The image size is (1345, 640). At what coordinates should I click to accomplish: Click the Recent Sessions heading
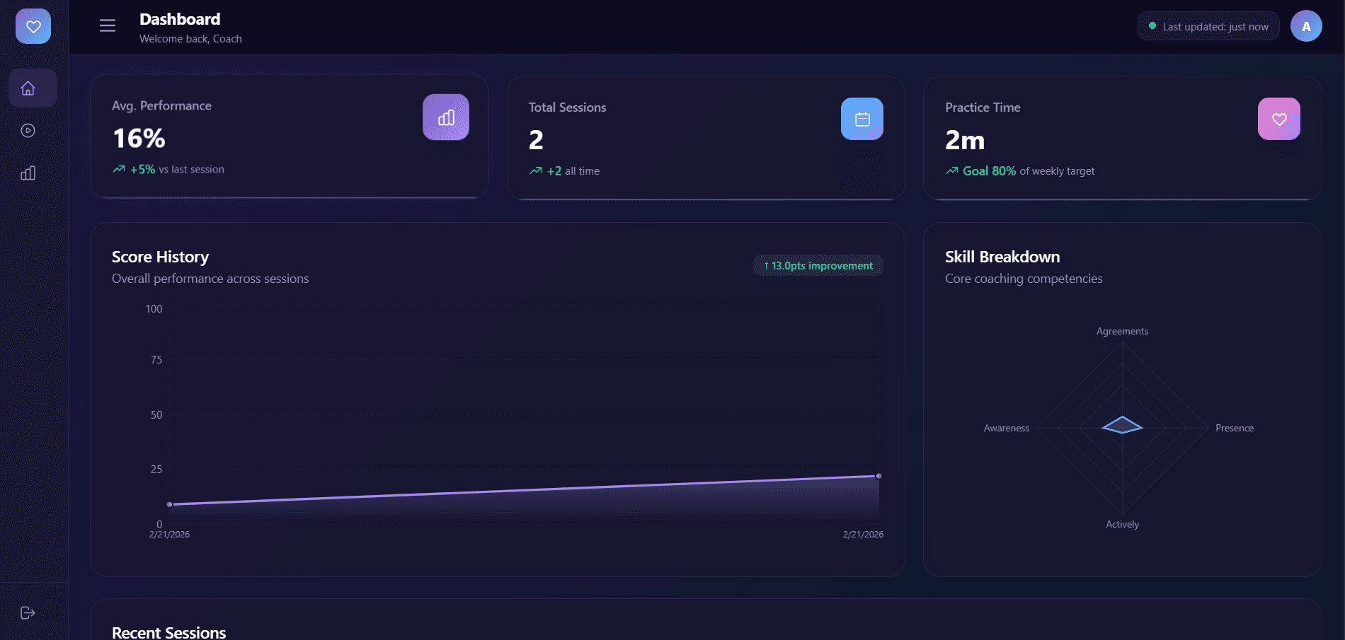pyautogui.click(x=169, y=632)
